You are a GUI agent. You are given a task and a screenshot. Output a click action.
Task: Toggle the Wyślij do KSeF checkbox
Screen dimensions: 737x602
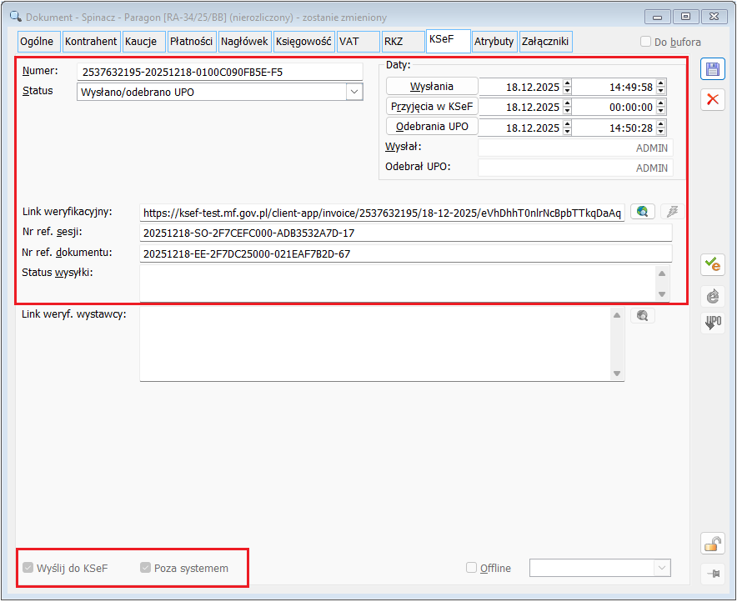28,568
